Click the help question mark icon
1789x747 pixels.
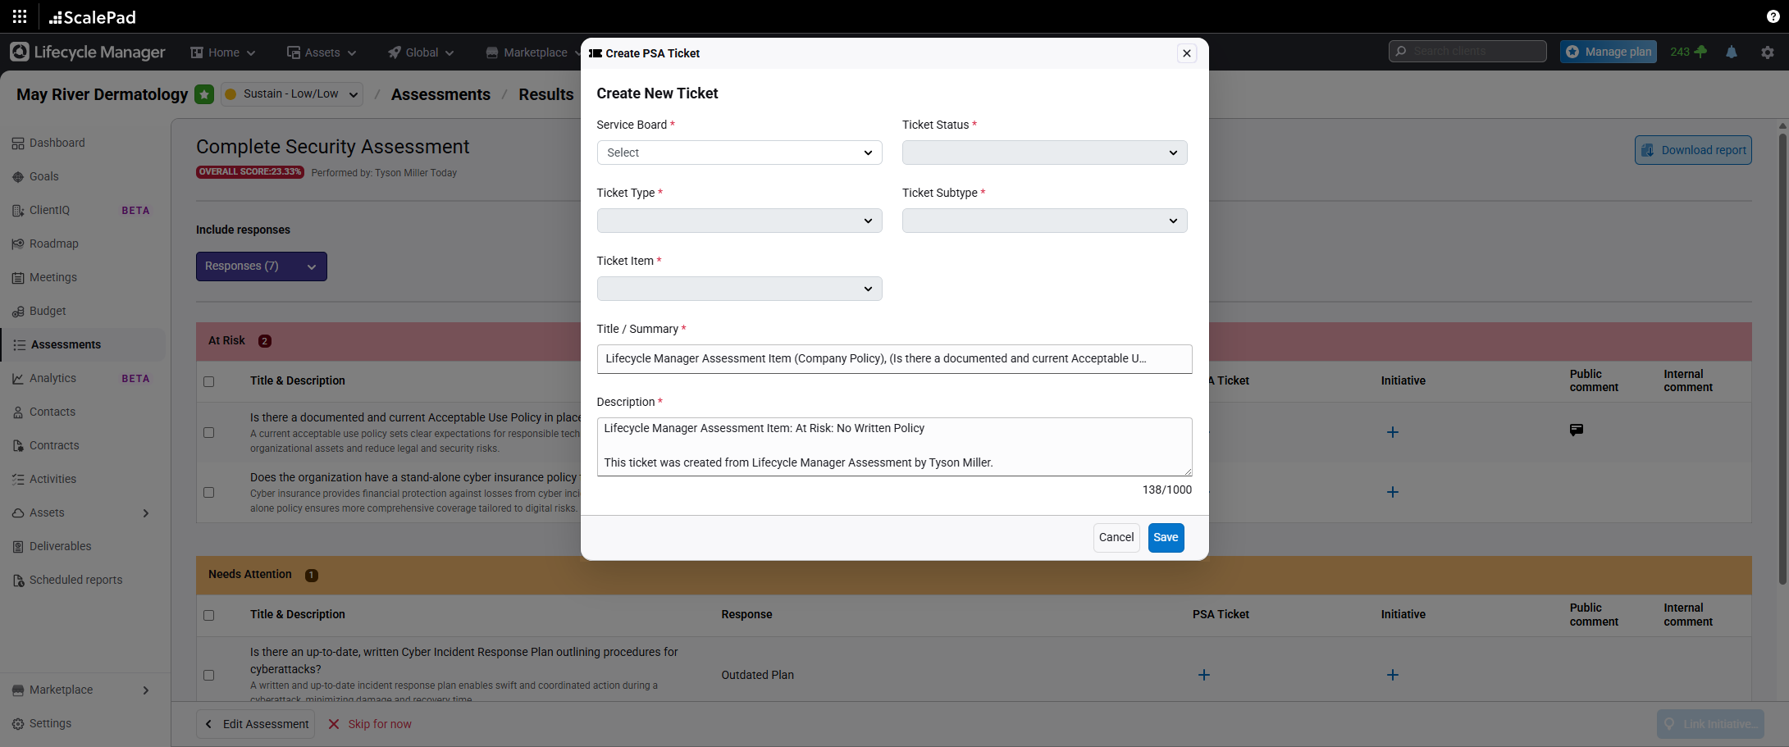tap(1773, 16)
